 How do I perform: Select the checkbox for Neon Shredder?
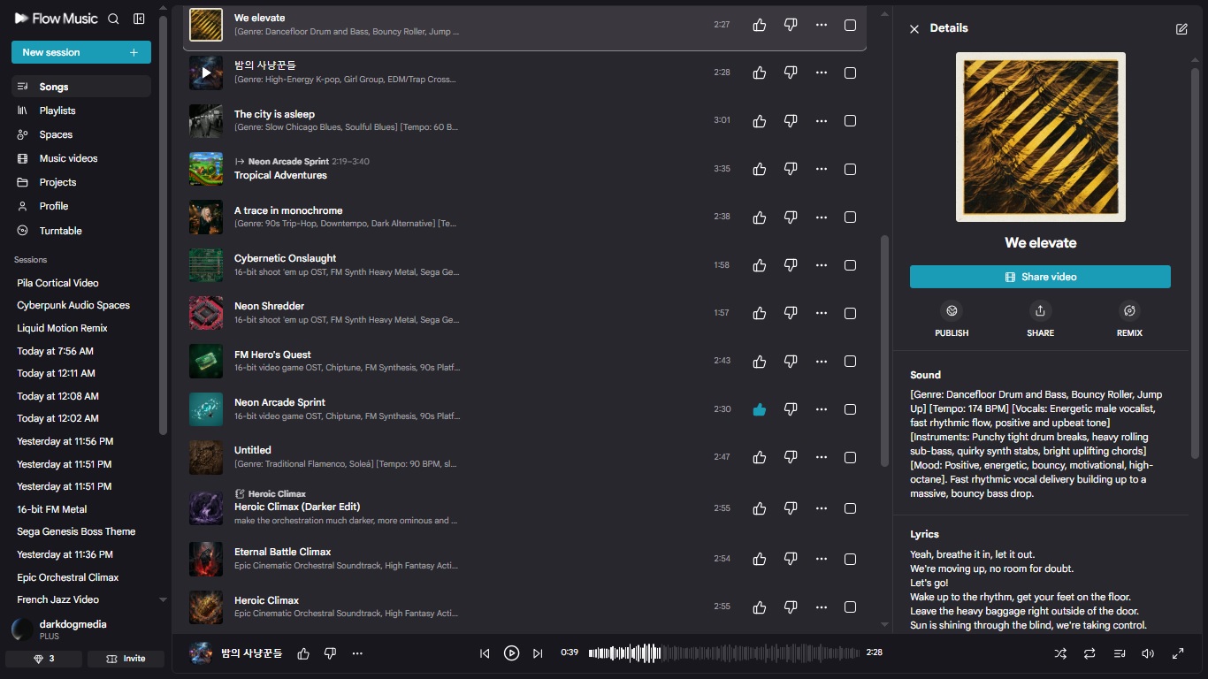point(850,313)
